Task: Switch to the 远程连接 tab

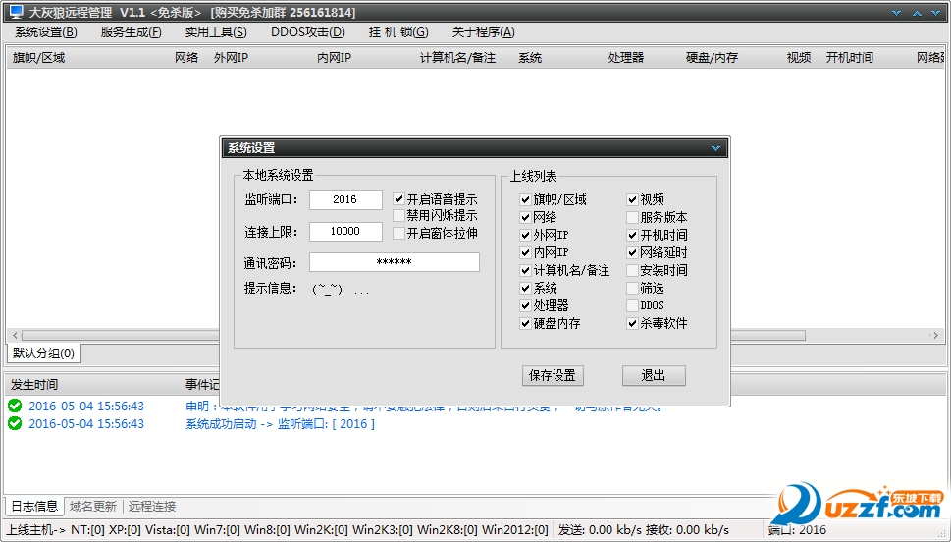Action: [x=152, y=507]
